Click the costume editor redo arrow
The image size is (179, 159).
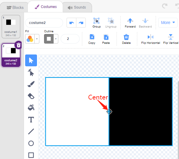[x=81, y=23]
